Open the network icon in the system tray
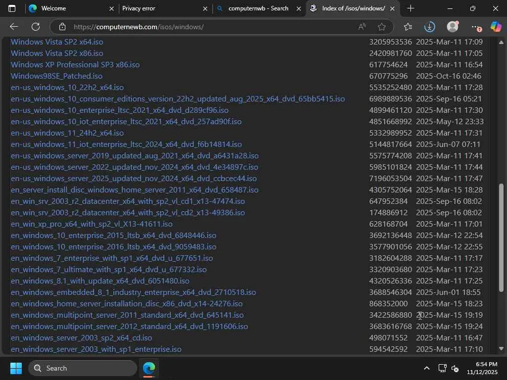Screen dimensions: 507x380 point(442,368)
